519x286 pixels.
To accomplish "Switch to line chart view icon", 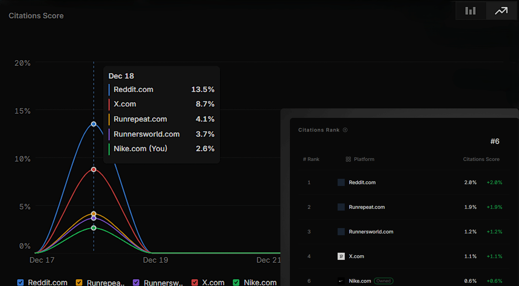I will click(x=501, y=11).
